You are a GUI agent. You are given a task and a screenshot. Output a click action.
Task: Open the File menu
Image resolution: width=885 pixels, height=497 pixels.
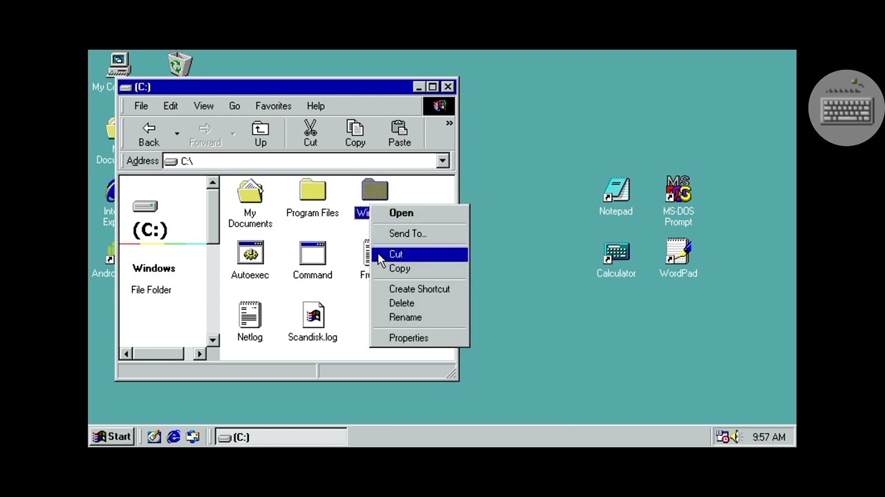141,106
